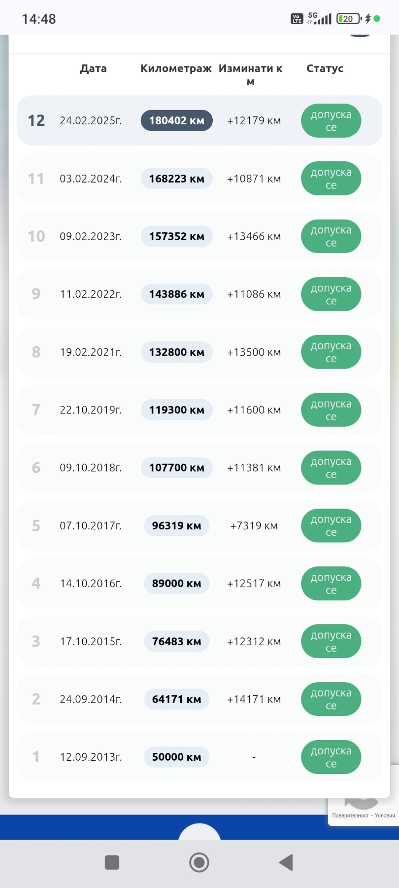Tap the Статус column header
399x888 pixels.
point(325,69)
